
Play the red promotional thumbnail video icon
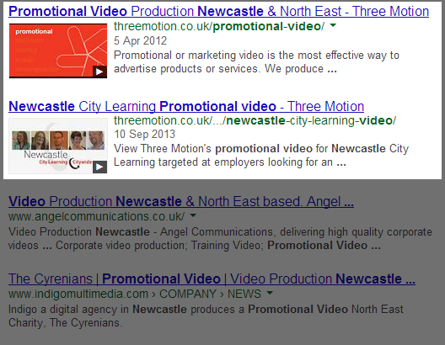(99, 72)
